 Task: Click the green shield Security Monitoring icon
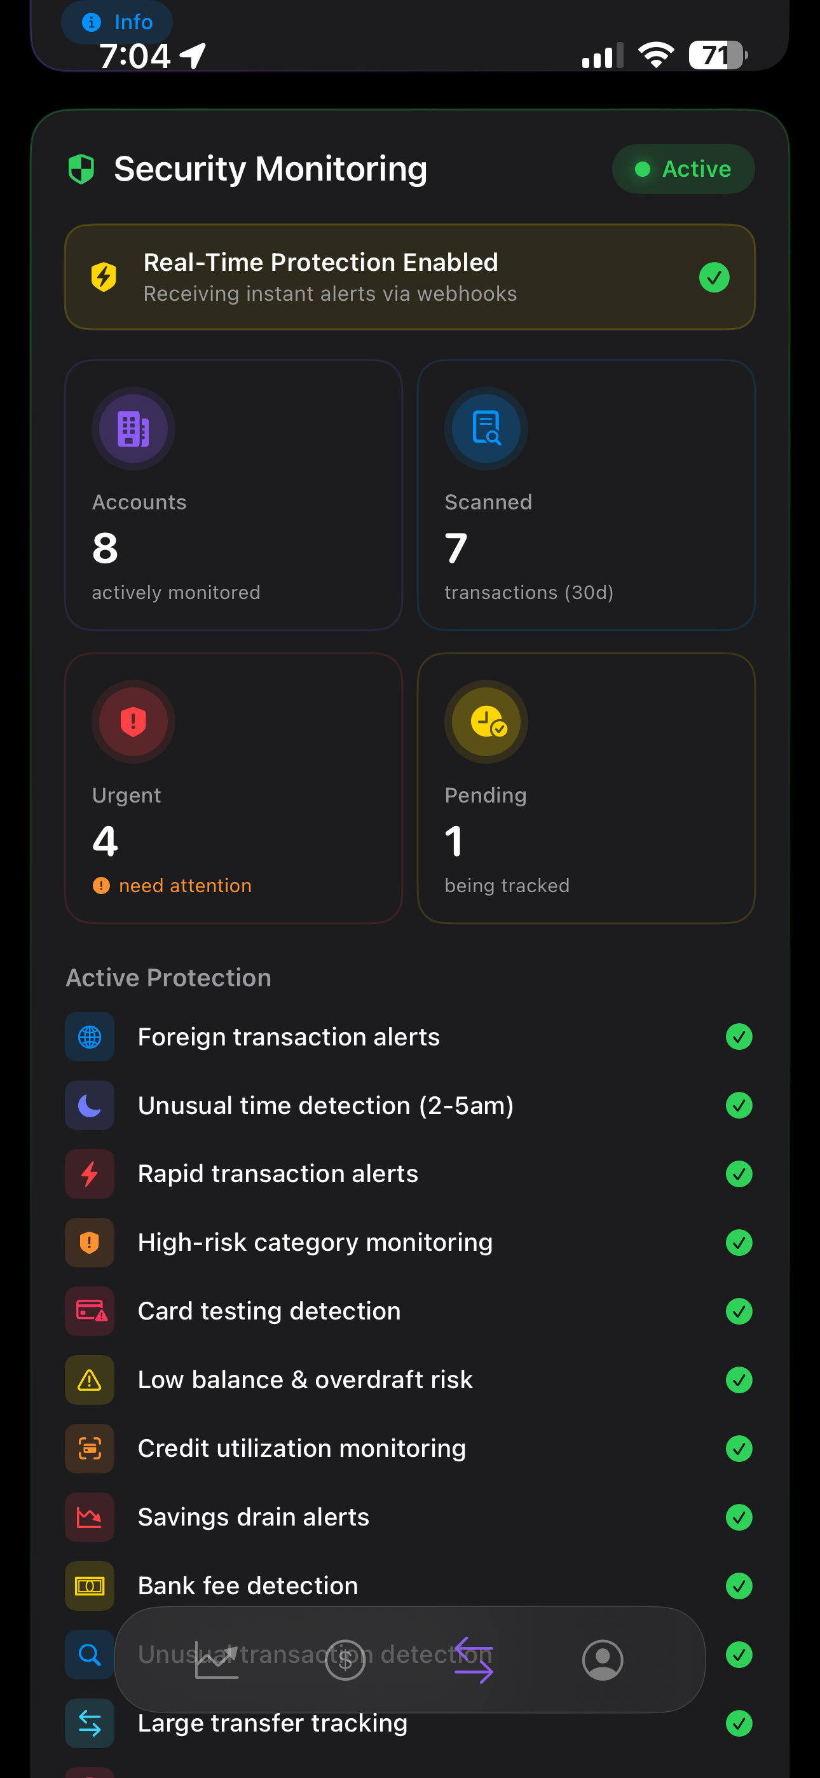(x=83, y=169)
